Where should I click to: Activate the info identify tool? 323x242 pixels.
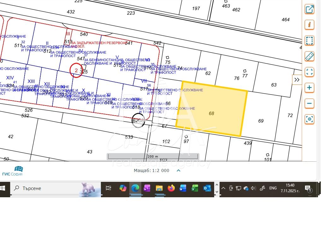coord(309,25)
